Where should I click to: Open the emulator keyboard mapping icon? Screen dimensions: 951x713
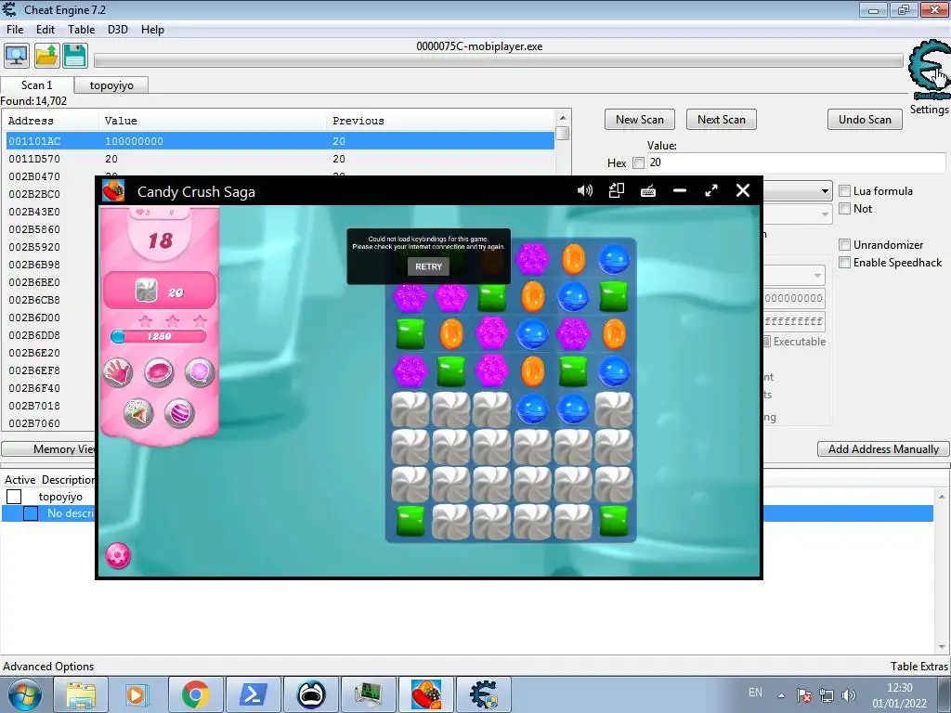click(647, 191)
